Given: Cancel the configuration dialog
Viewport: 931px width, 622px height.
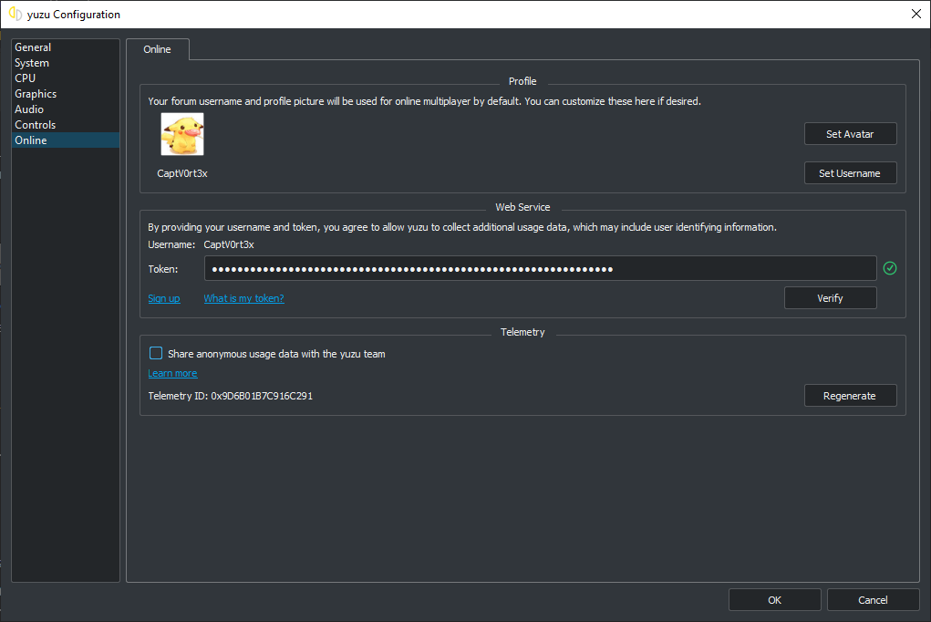Looking at the screenshot, I should point(873,599).
